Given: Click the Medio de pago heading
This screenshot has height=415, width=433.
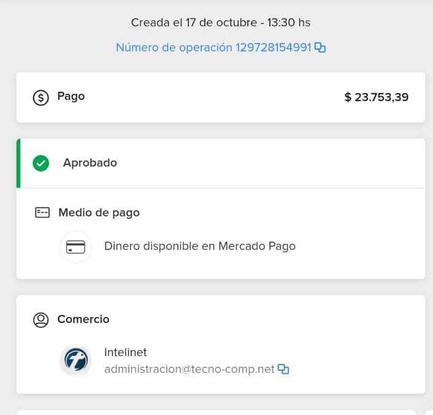Looking at the screenshot, I should (99, 213).
